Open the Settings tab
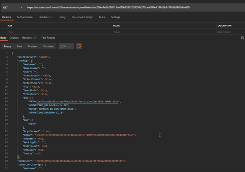This screenshot has width=245, height=172. 115,17
